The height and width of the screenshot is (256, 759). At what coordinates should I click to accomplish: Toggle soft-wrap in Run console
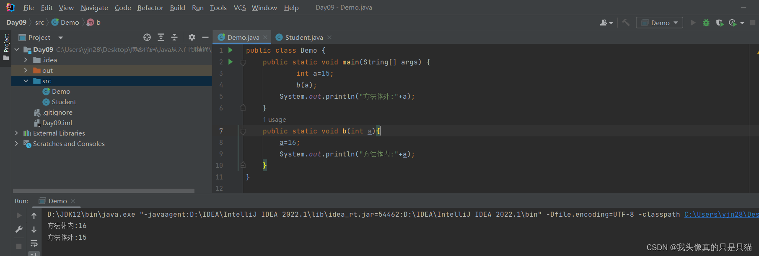point(34,243)
